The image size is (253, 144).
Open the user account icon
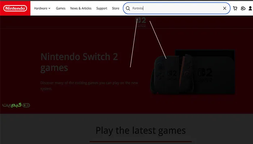[250, 8]
